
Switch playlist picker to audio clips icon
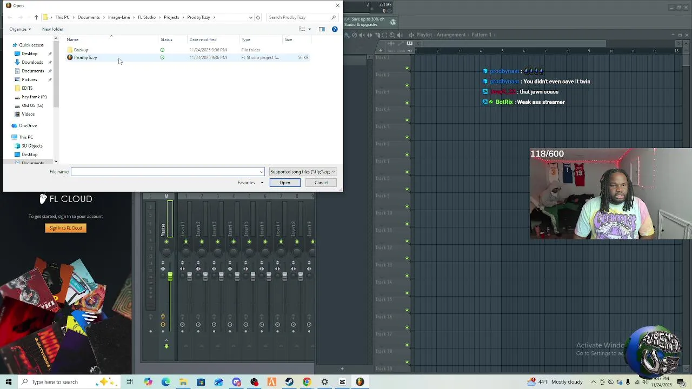pos(391,44)
